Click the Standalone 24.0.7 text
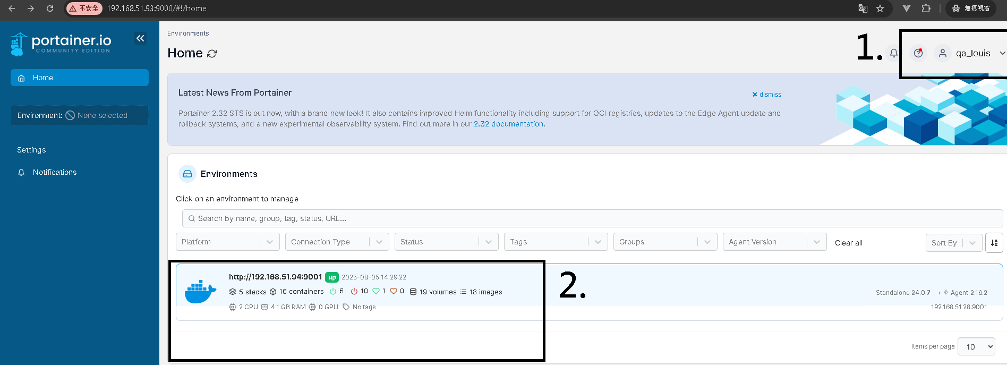1007x365 pixels. pyautogui.click(x=903, y=293)
